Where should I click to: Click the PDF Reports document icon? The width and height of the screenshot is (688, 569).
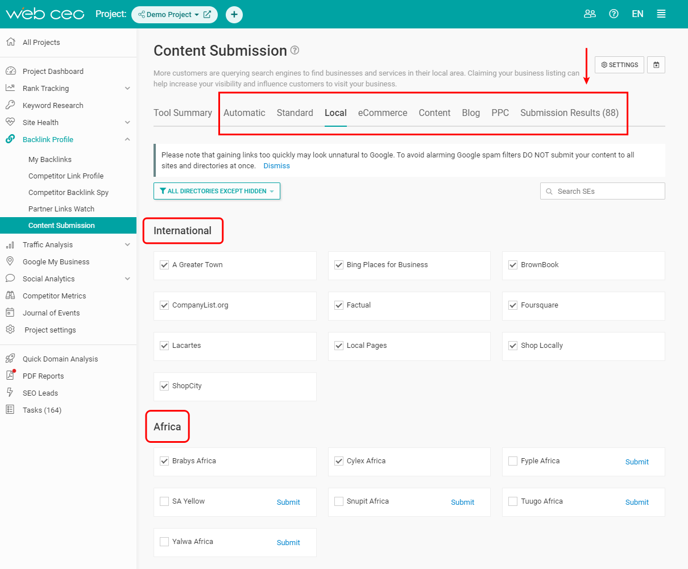(10, 376)
